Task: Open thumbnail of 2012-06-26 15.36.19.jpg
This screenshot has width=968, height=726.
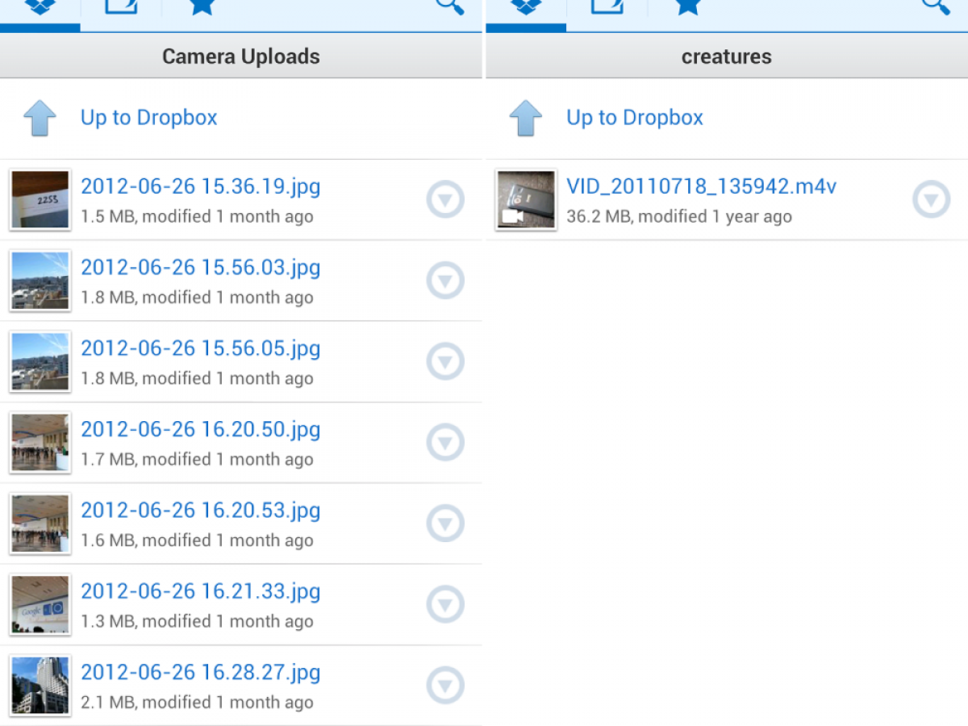Action: 40,199
